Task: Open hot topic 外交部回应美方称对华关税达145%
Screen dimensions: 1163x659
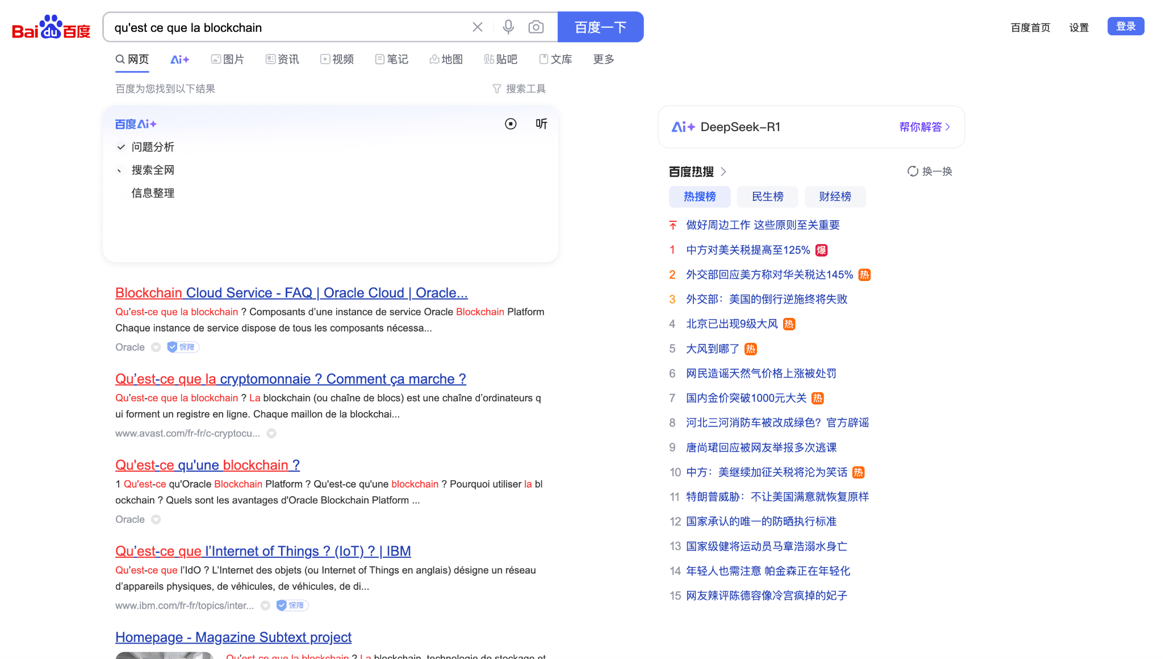Action: coord(769,275)
